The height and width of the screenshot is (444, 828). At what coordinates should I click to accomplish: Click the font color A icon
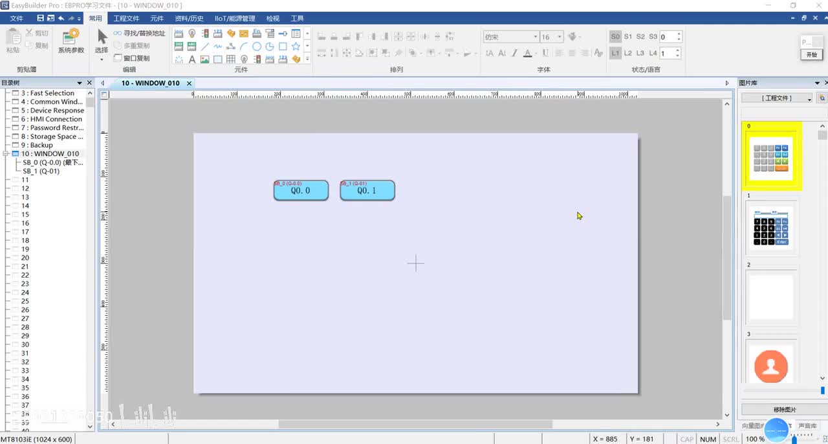pos(528,53)
